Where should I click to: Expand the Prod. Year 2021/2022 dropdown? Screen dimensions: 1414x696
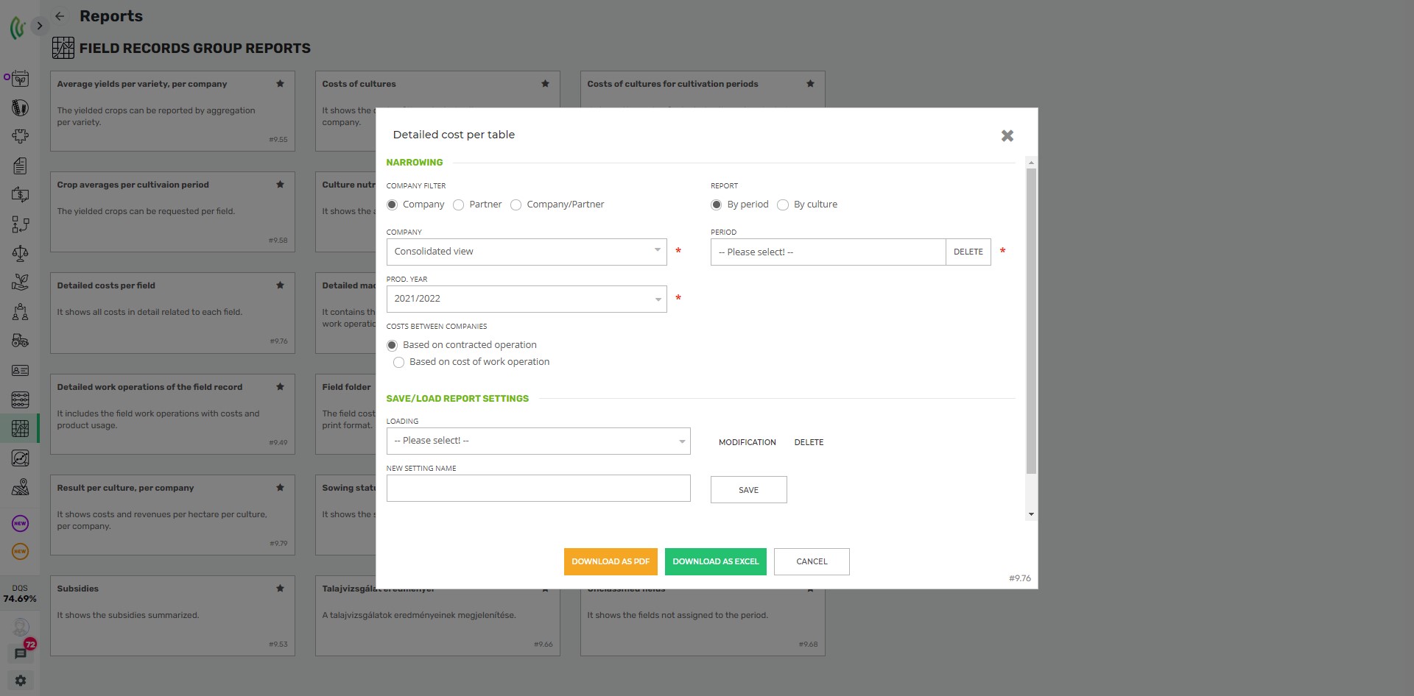526,299
